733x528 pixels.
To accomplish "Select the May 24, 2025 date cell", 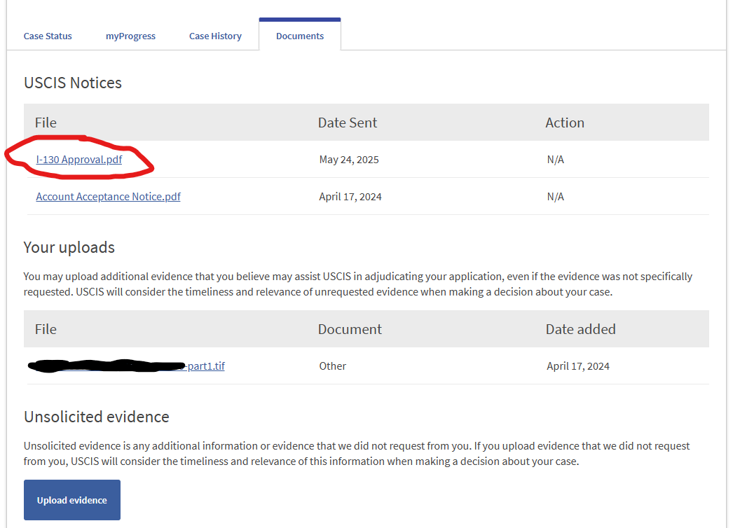I will (349, 160).
